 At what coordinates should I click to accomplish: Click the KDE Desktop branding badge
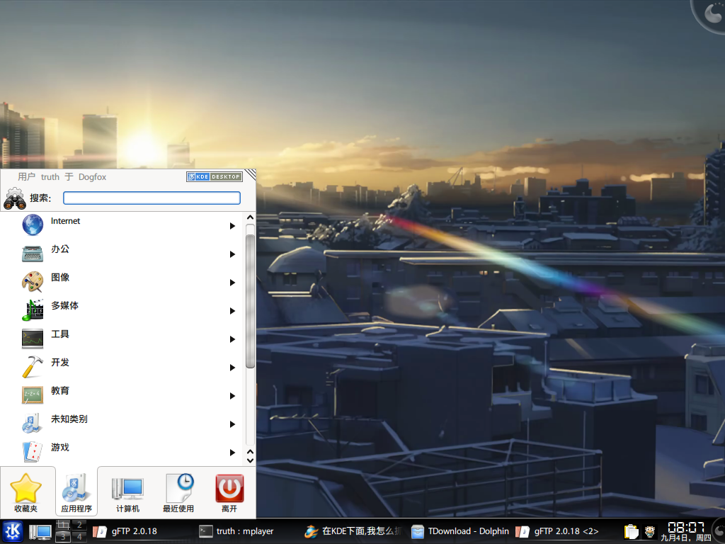(214, 176)
